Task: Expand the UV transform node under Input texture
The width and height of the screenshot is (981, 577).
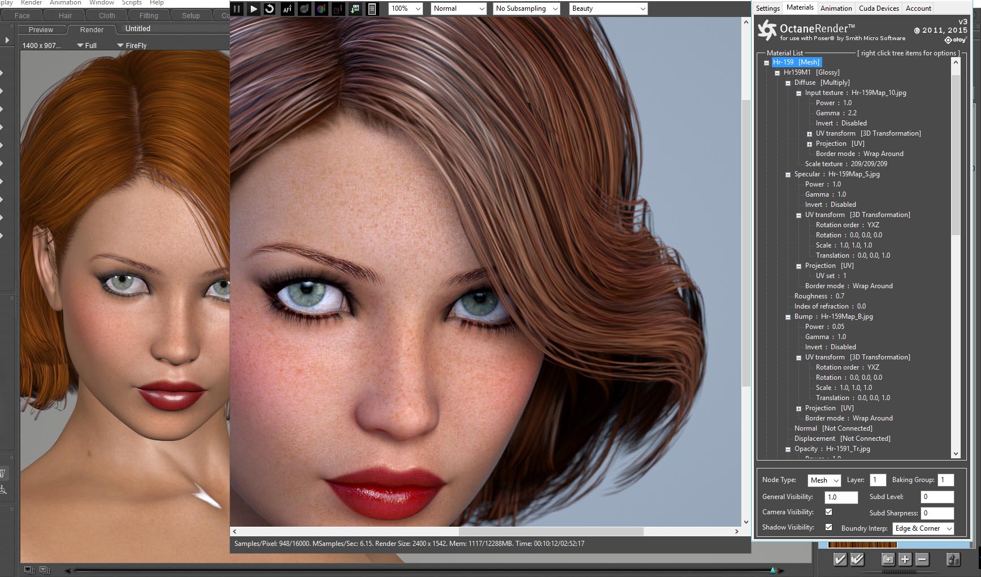Action: click(x=810, y=134)
